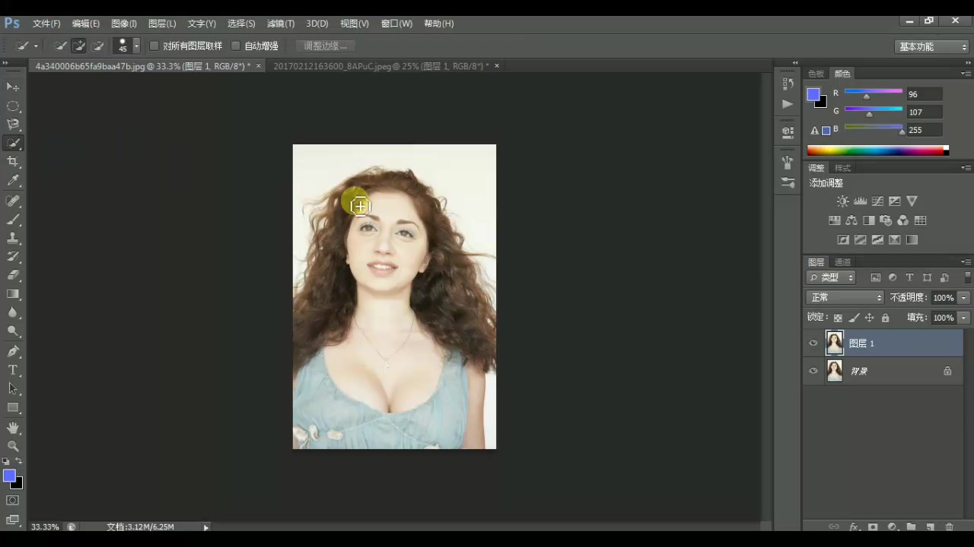Switch to the 通道 tab

click(842, 262)
